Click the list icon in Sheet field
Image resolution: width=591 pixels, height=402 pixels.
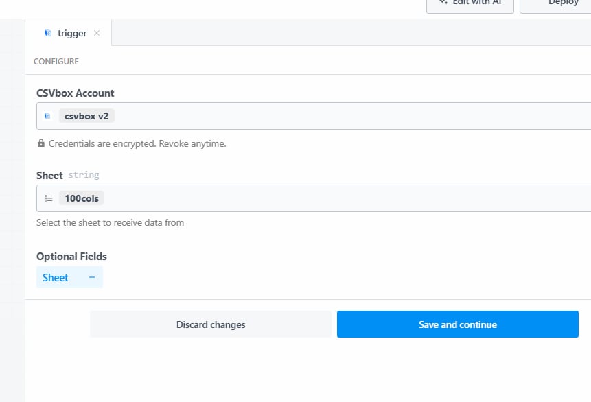point(49,198)
